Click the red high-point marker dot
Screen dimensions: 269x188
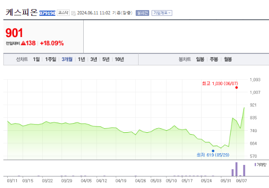236,88
